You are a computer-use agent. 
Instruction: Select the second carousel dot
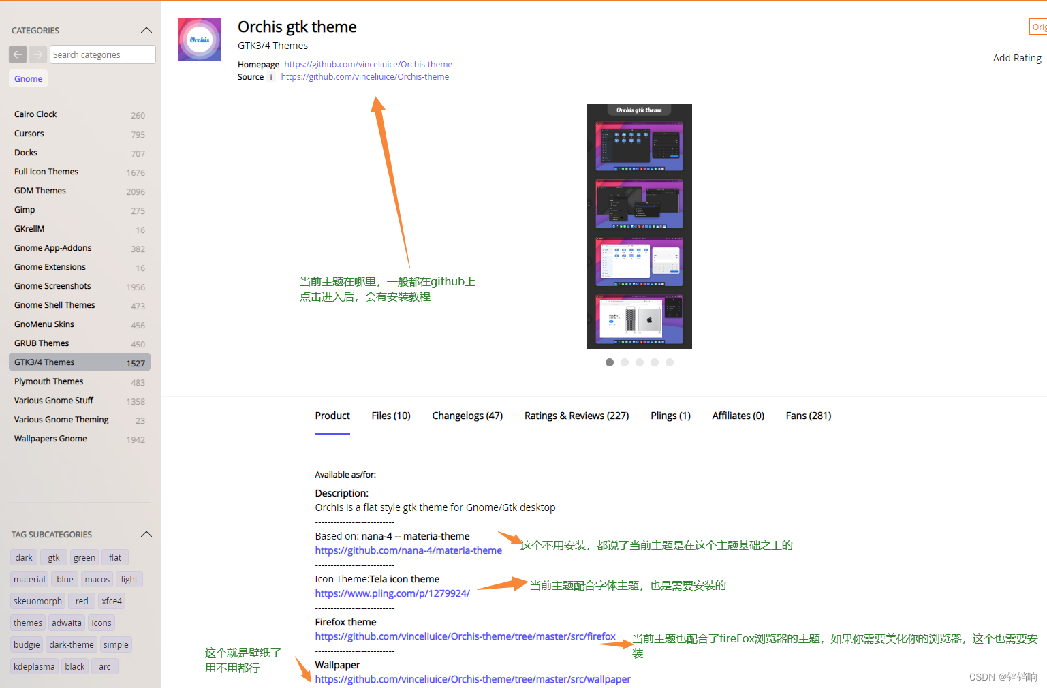point(625,362)
